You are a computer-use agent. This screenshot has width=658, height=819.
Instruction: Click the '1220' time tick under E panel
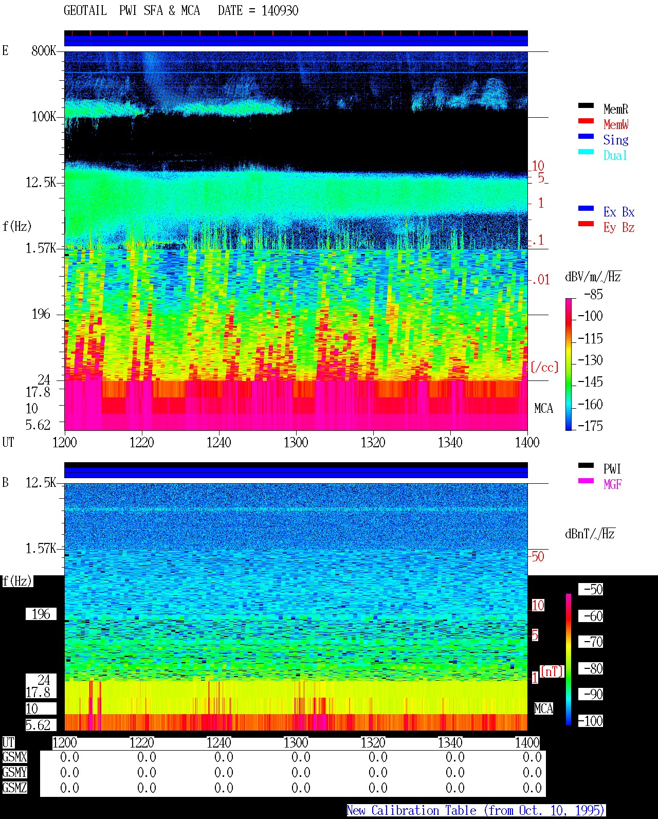141,442
